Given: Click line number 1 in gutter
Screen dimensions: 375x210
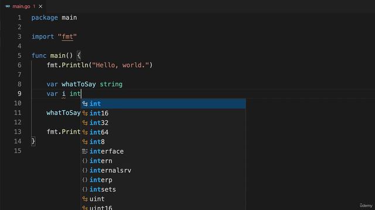Looking at the screenshot, I should pos(19,17).
